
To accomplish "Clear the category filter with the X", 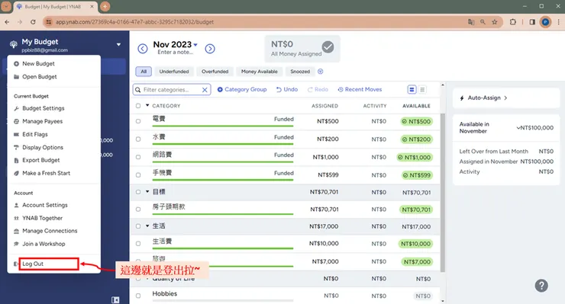I will tap(205, 90).
